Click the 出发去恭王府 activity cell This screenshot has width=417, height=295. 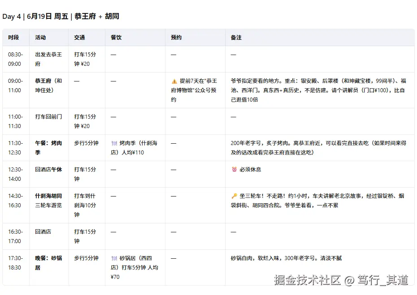click(x=48, y=59)
